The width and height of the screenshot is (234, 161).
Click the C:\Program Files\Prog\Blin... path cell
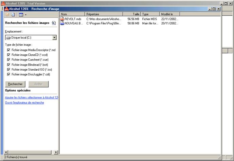[x=104, y=23]
